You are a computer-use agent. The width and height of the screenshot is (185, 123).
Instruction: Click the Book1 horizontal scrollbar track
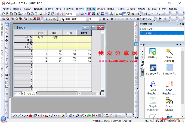coord(88,93)
